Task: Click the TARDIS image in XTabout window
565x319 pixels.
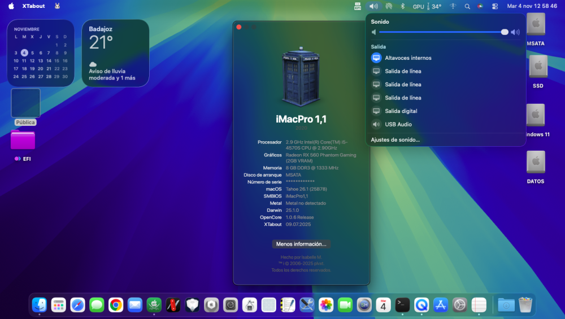Action: (301, 76)
